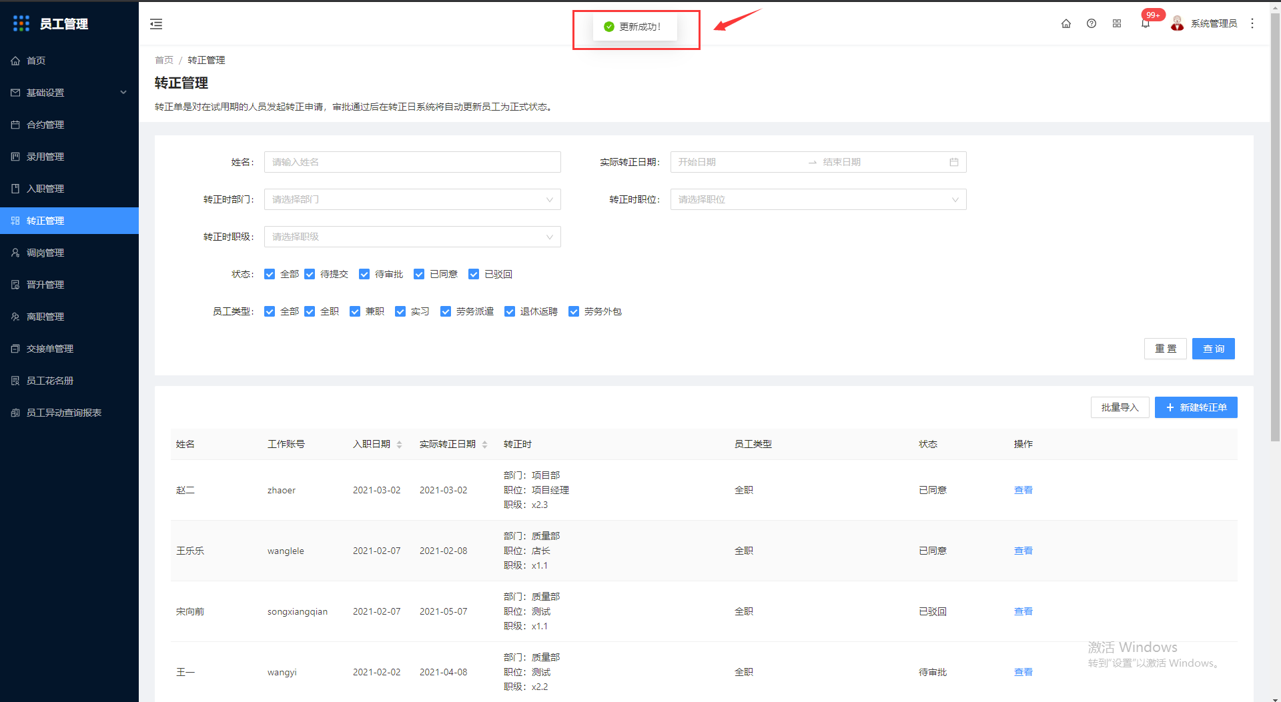Toggle the 已同意 status checkbox
The height and width of the screenshot is (702, 1281).
pos(419,274)
